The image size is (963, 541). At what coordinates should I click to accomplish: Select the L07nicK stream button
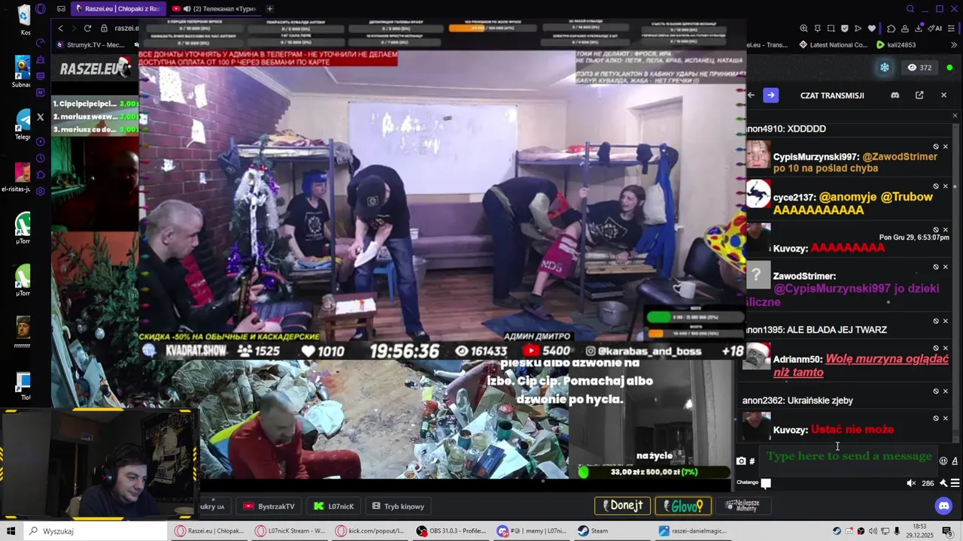click(334, 506)
